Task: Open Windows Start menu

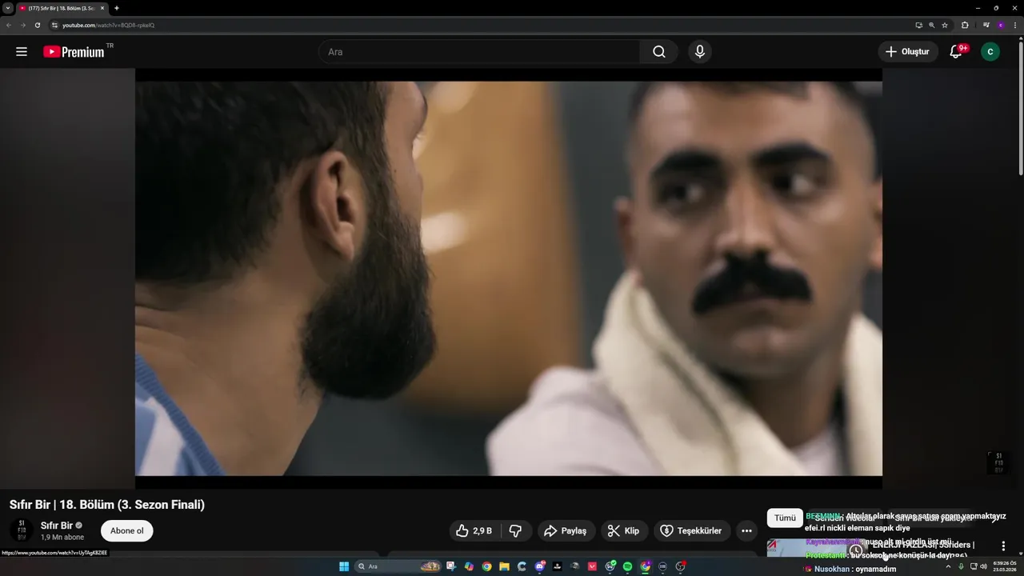Action: click(x=344, y=566)
